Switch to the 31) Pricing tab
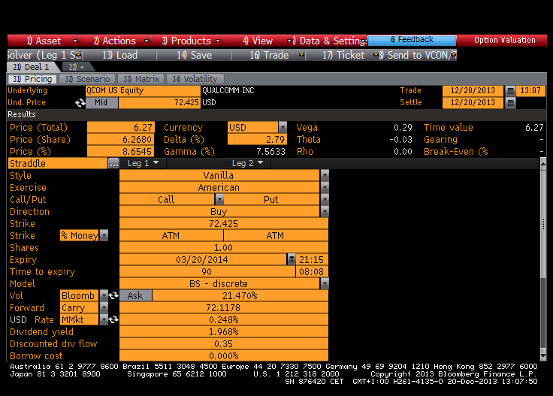 (x=32, y=79)
